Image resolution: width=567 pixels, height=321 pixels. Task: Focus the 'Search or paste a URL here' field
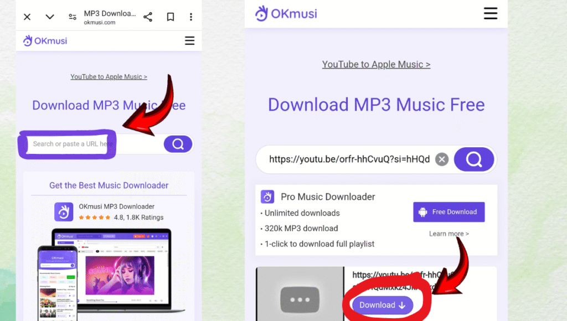95,144
